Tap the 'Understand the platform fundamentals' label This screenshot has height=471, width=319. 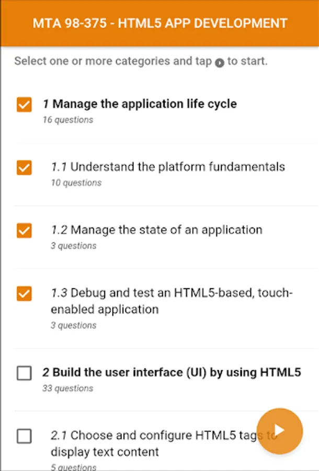tap(168, 167)
